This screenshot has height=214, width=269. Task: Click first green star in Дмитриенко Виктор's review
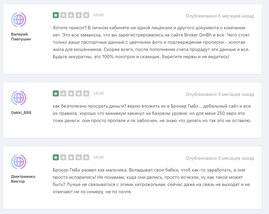click(x=56, y=157)
